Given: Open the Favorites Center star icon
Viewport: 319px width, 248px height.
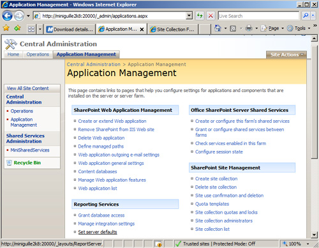Looking at the screenshot, I should coord(6,28).
